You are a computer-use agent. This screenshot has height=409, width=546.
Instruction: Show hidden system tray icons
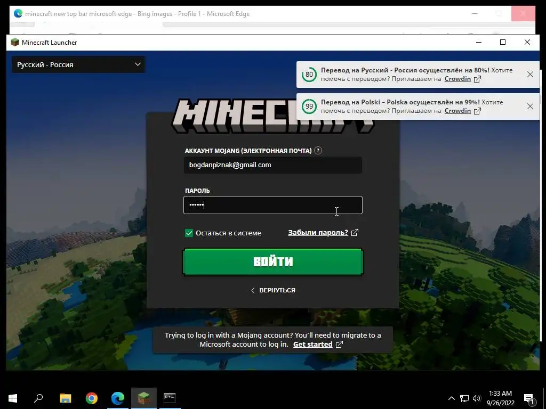(x=451, y=398)
